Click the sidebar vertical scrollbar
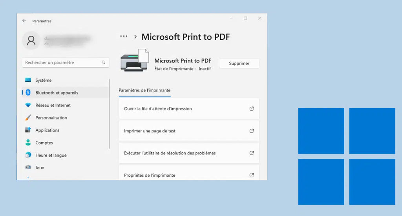The height and width of the screenshot is (216, 402). point(109,114)
